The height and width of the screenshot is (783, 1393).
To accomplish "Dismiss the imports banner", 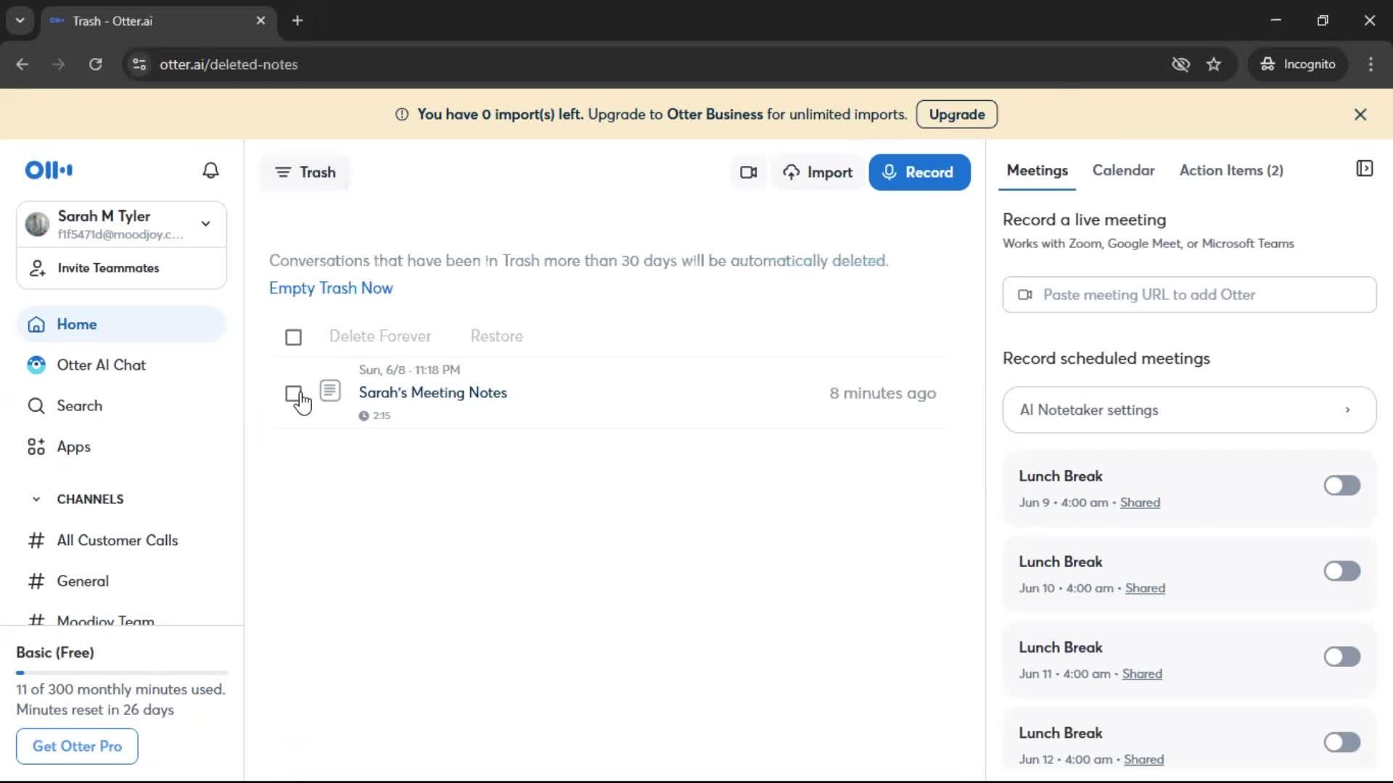I will [x=1360, y=115].
